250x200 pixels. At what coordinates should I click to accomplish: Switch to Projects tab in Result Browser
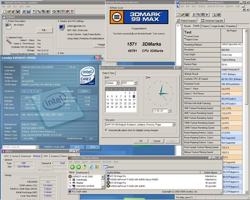[205, 26]
